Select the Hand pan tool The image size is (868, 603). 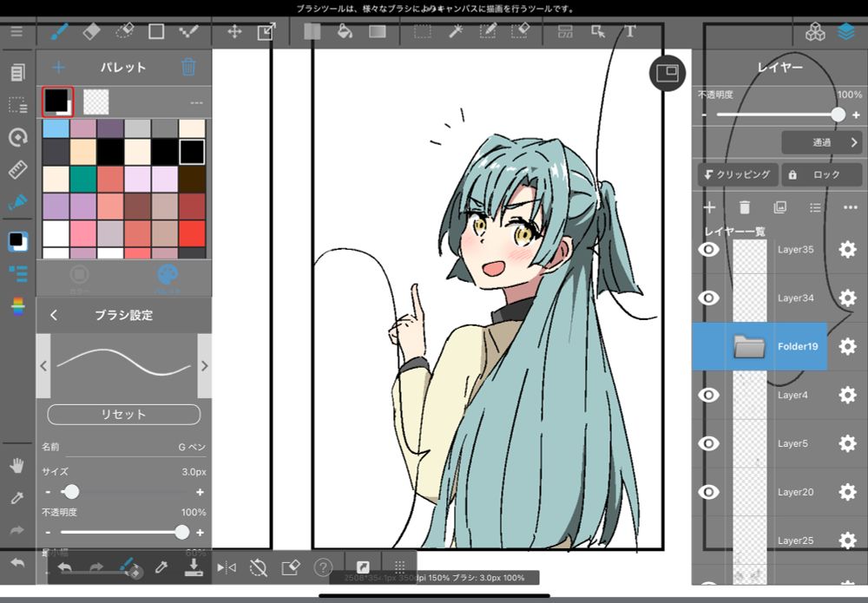click(x=17, y=466)
